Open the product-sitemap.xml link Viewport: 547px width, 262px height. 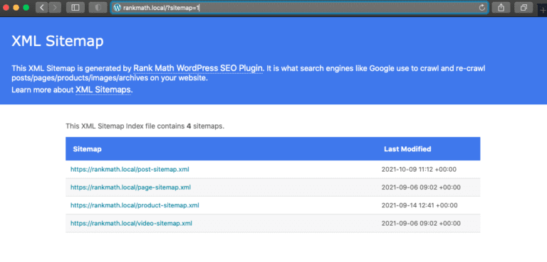pyautogui.click(x=135, y=205)
